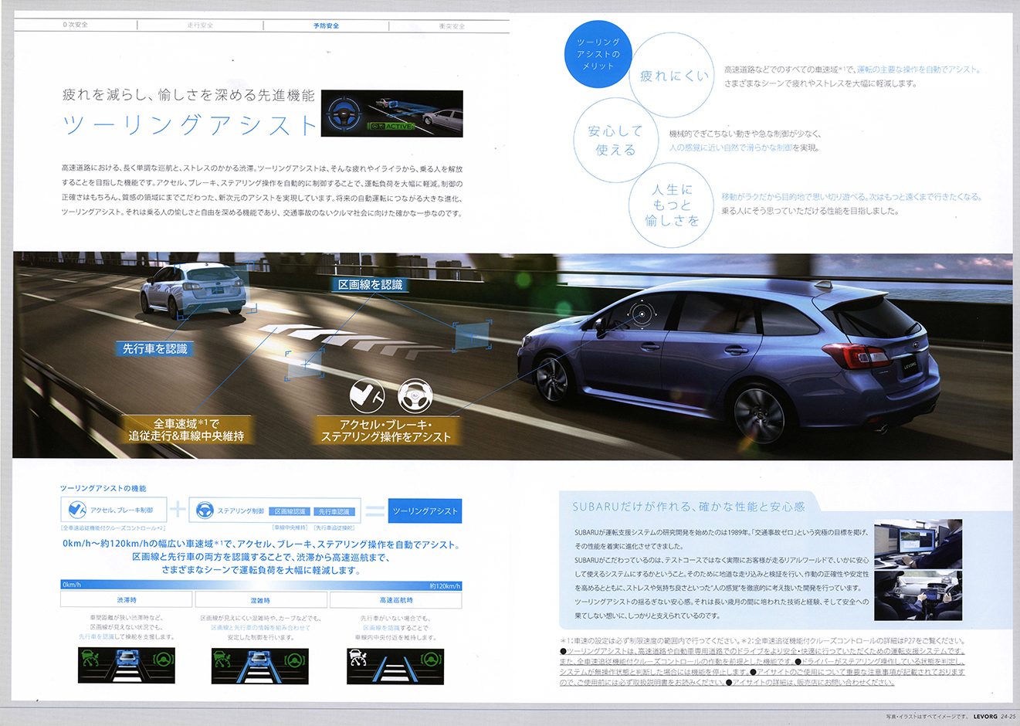Open the dashboard ACTIVE display thumbnail
The image size is (1020, 726).
(x=391, y=114)
